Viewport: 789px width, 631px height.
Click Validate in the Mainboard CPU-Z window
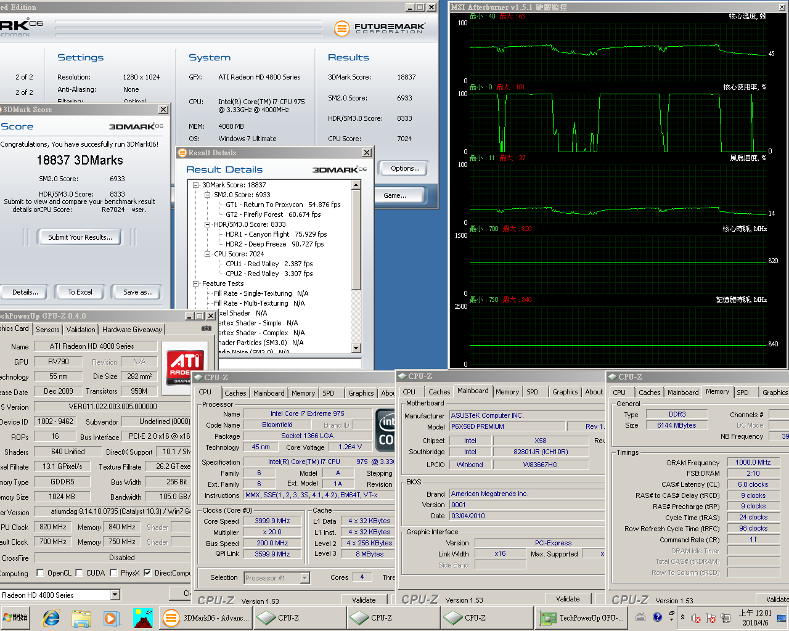coord(568,598)
